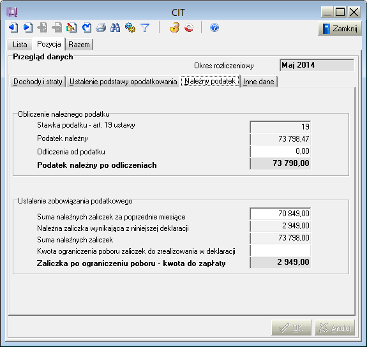Screen dimensions: 367x347
Task: Click the Kwota ograniczenia poboru zaliczek field
Action: [x=280, y=251]
